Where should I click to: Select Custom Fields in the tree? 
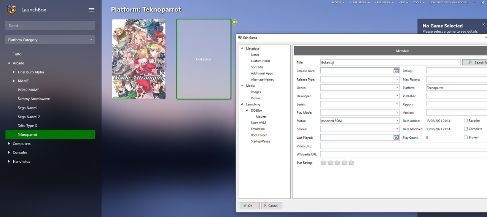point(261,61)
